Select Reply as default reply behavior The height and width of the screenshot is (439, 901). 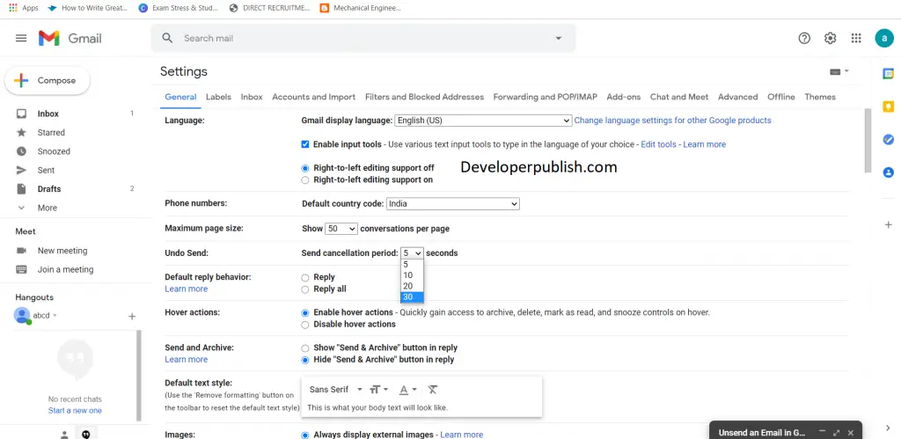[x=305, y=277]
